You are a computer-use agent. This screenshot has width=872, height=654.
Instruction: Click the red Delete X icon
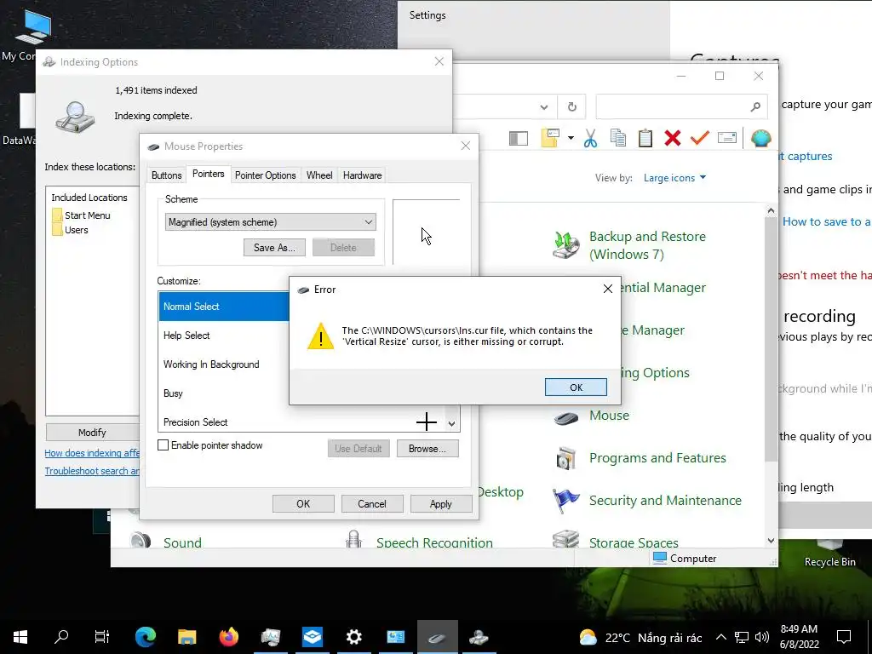[x=673, y=138]
